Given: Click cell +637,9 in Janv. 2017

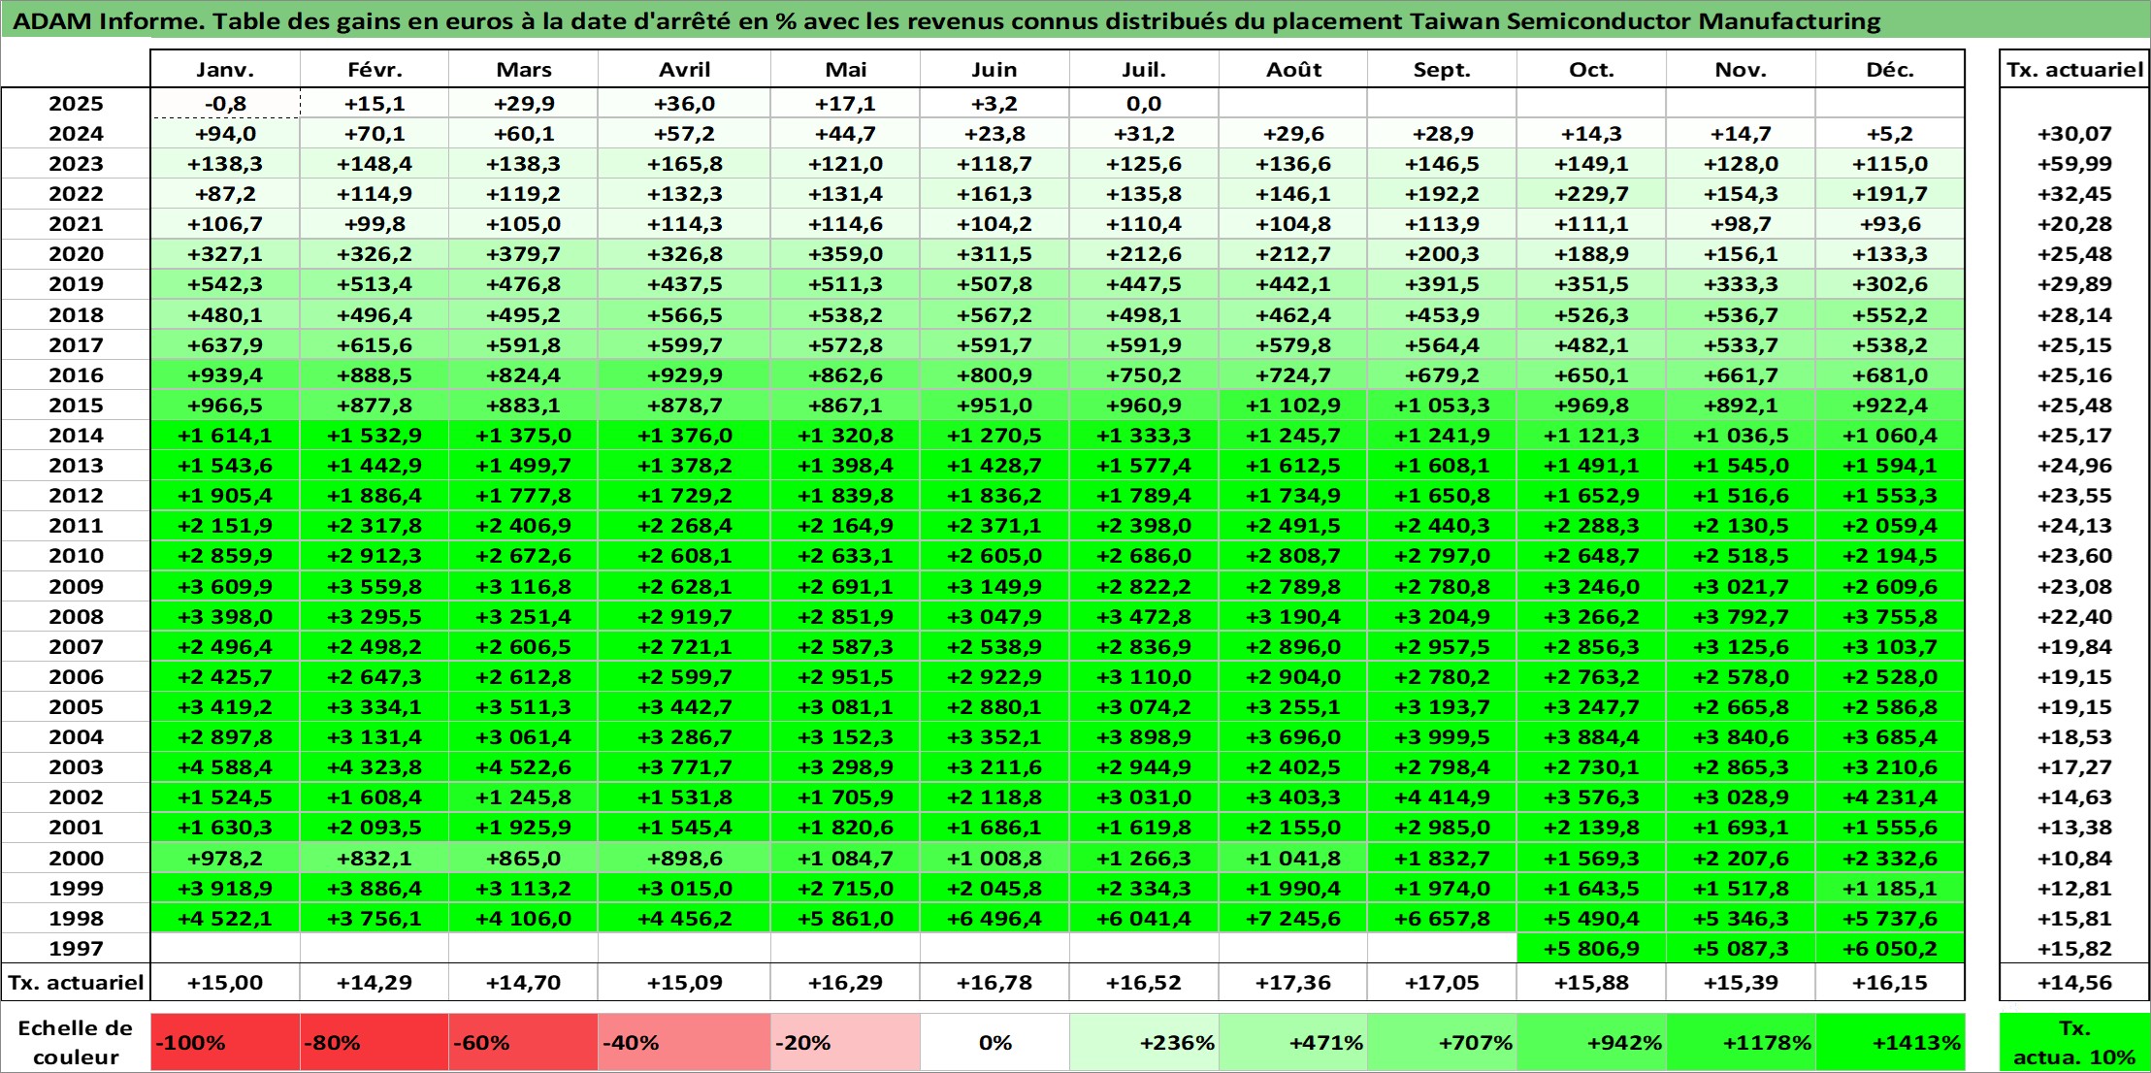Looking at the screenshot, I should pyautogui.click(x=225, y=344).
